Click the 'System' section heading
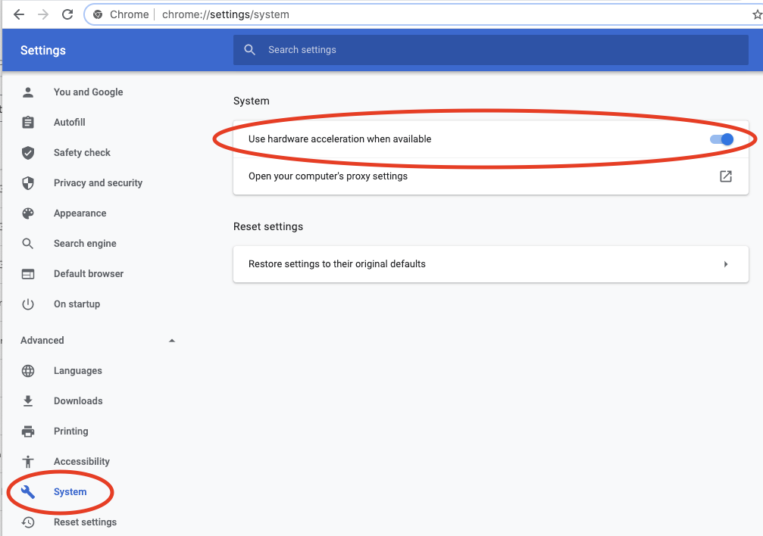 point(251,101)
